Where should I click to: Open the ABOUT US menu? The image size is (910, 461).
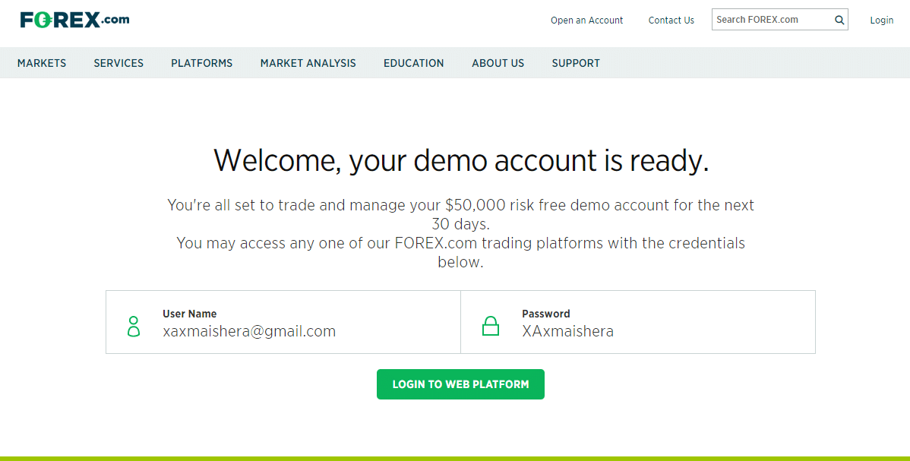point(498,63)
